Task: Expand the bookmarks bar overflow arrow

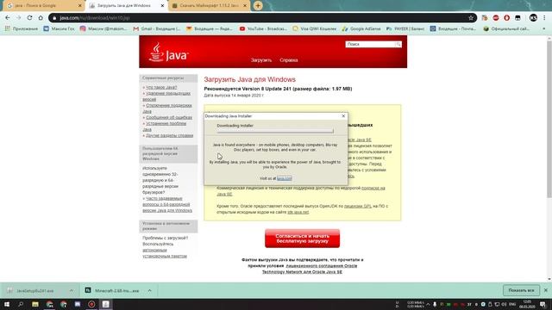Action: pos(544,28)
